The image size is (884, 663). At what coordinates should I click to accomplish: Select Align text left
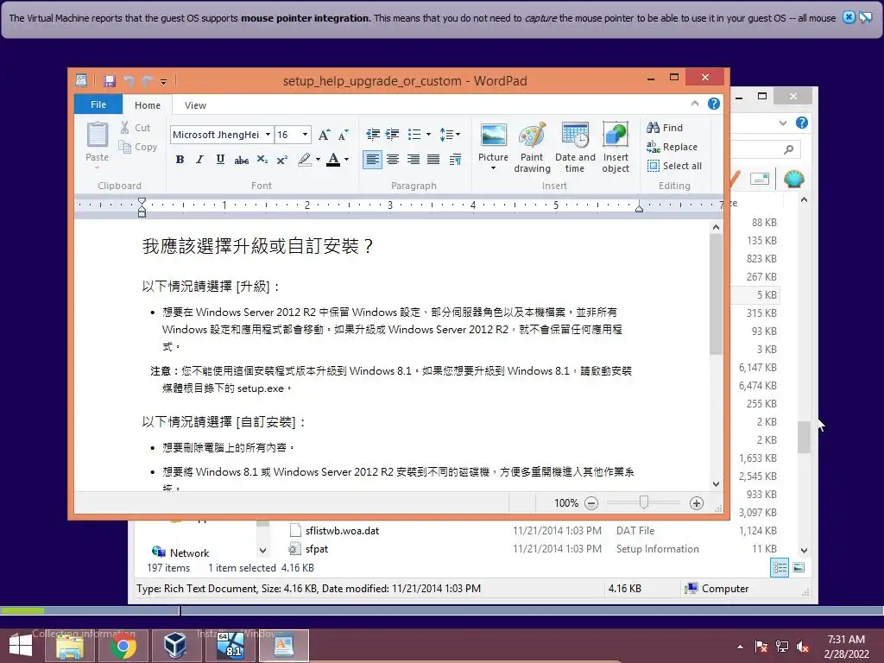[x=372, y=160]
